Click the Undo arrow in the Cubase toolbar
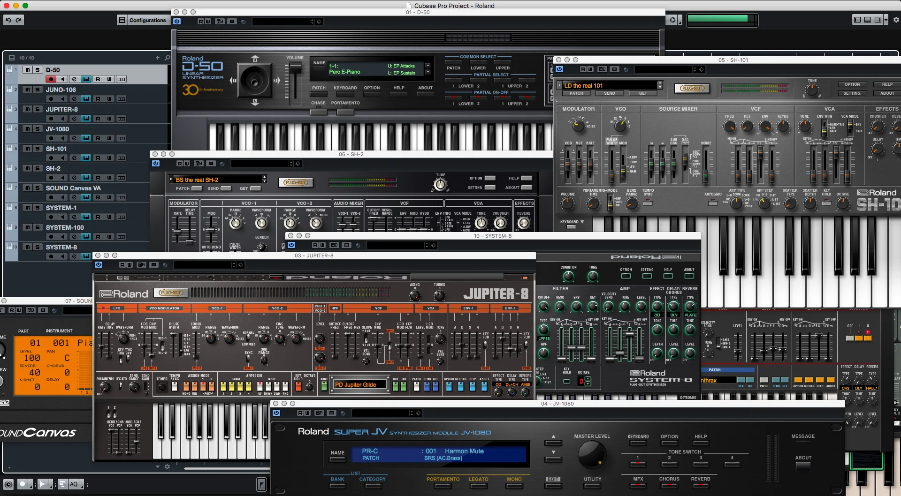The width and height of the screenshot is (901, 496). [8, 20]
